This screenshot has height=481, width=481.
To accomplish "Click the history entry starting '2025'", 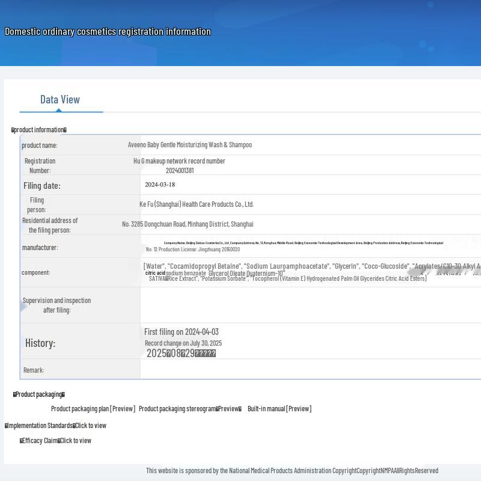I will (x=181, y=354).
